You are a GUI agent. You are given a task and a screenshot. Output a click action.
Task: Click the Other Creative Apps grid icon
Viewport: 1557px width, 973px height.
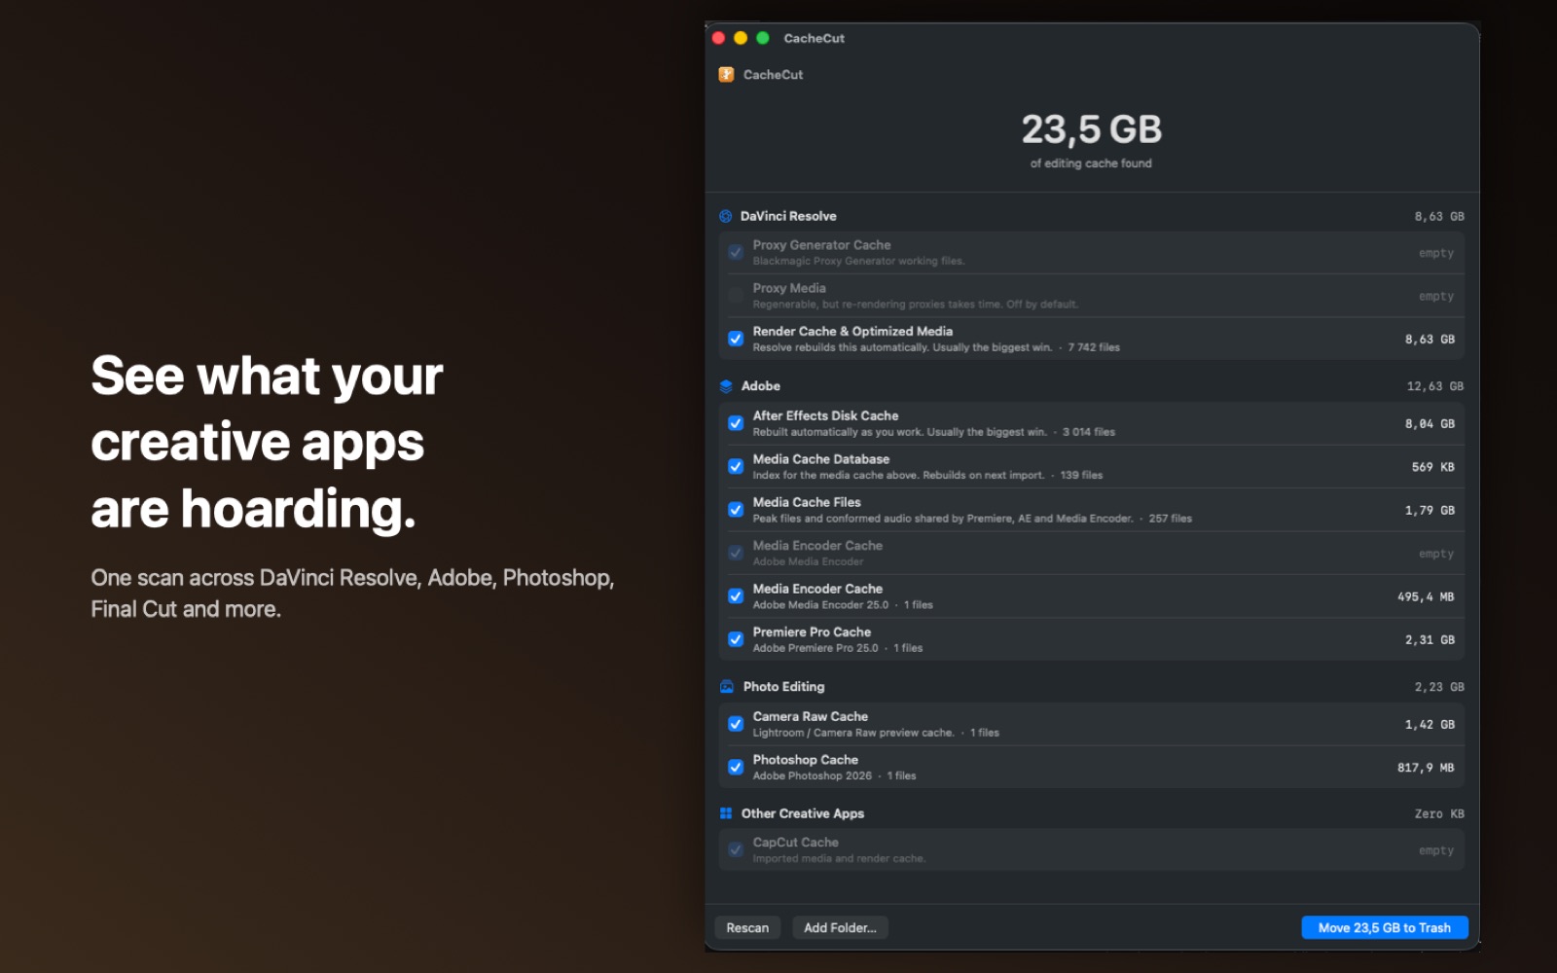tap(726, 813)
